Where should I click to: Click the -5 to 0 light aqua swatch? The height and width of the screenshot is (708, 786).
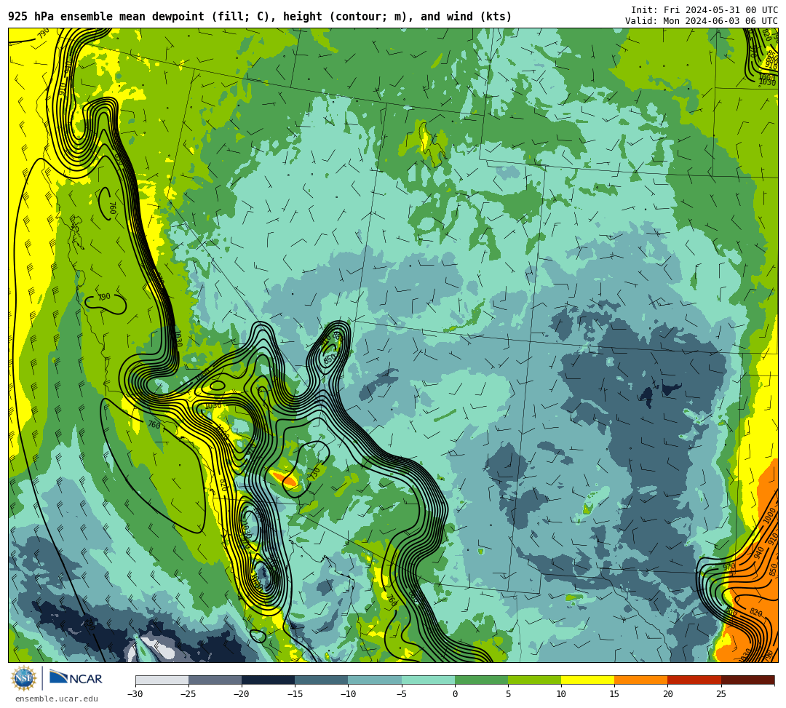pos(428,680)
